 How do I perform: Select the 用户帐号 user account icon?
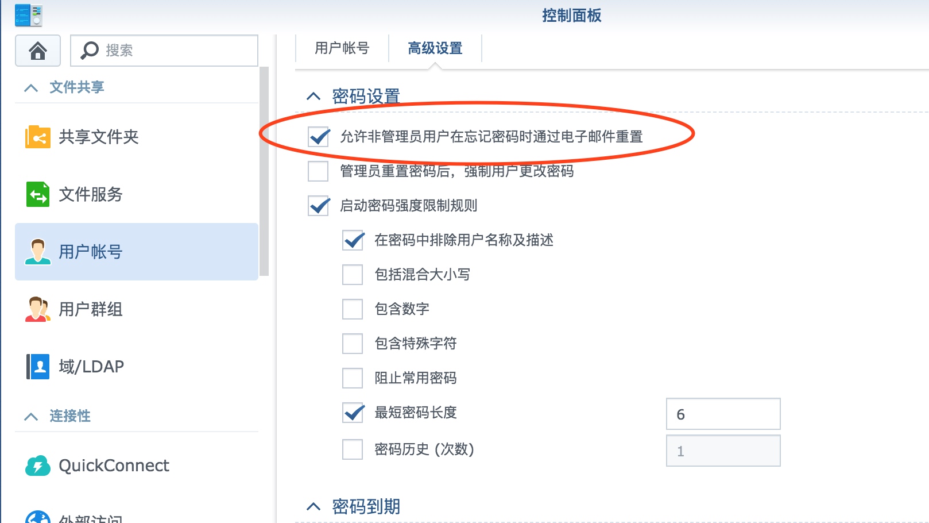(38, 252)
